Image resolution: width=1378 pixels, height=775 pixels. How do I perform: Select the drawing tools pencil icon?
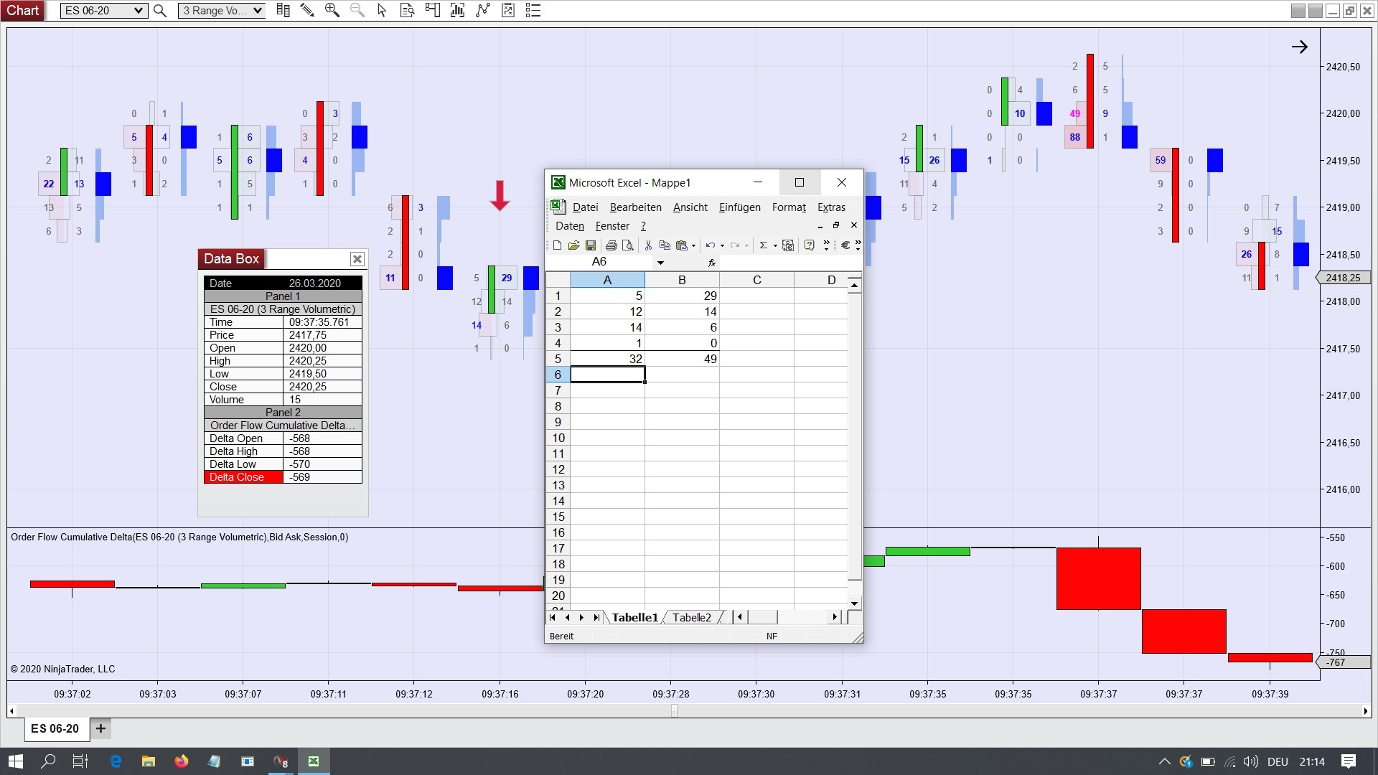coord(307,10)
